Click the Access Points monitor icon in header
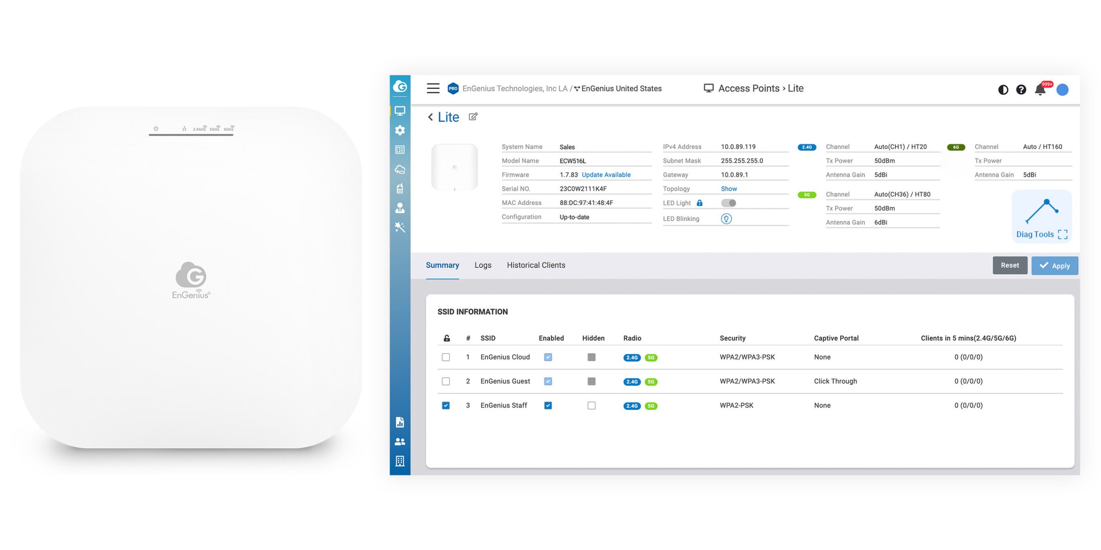 coord(708,88)
